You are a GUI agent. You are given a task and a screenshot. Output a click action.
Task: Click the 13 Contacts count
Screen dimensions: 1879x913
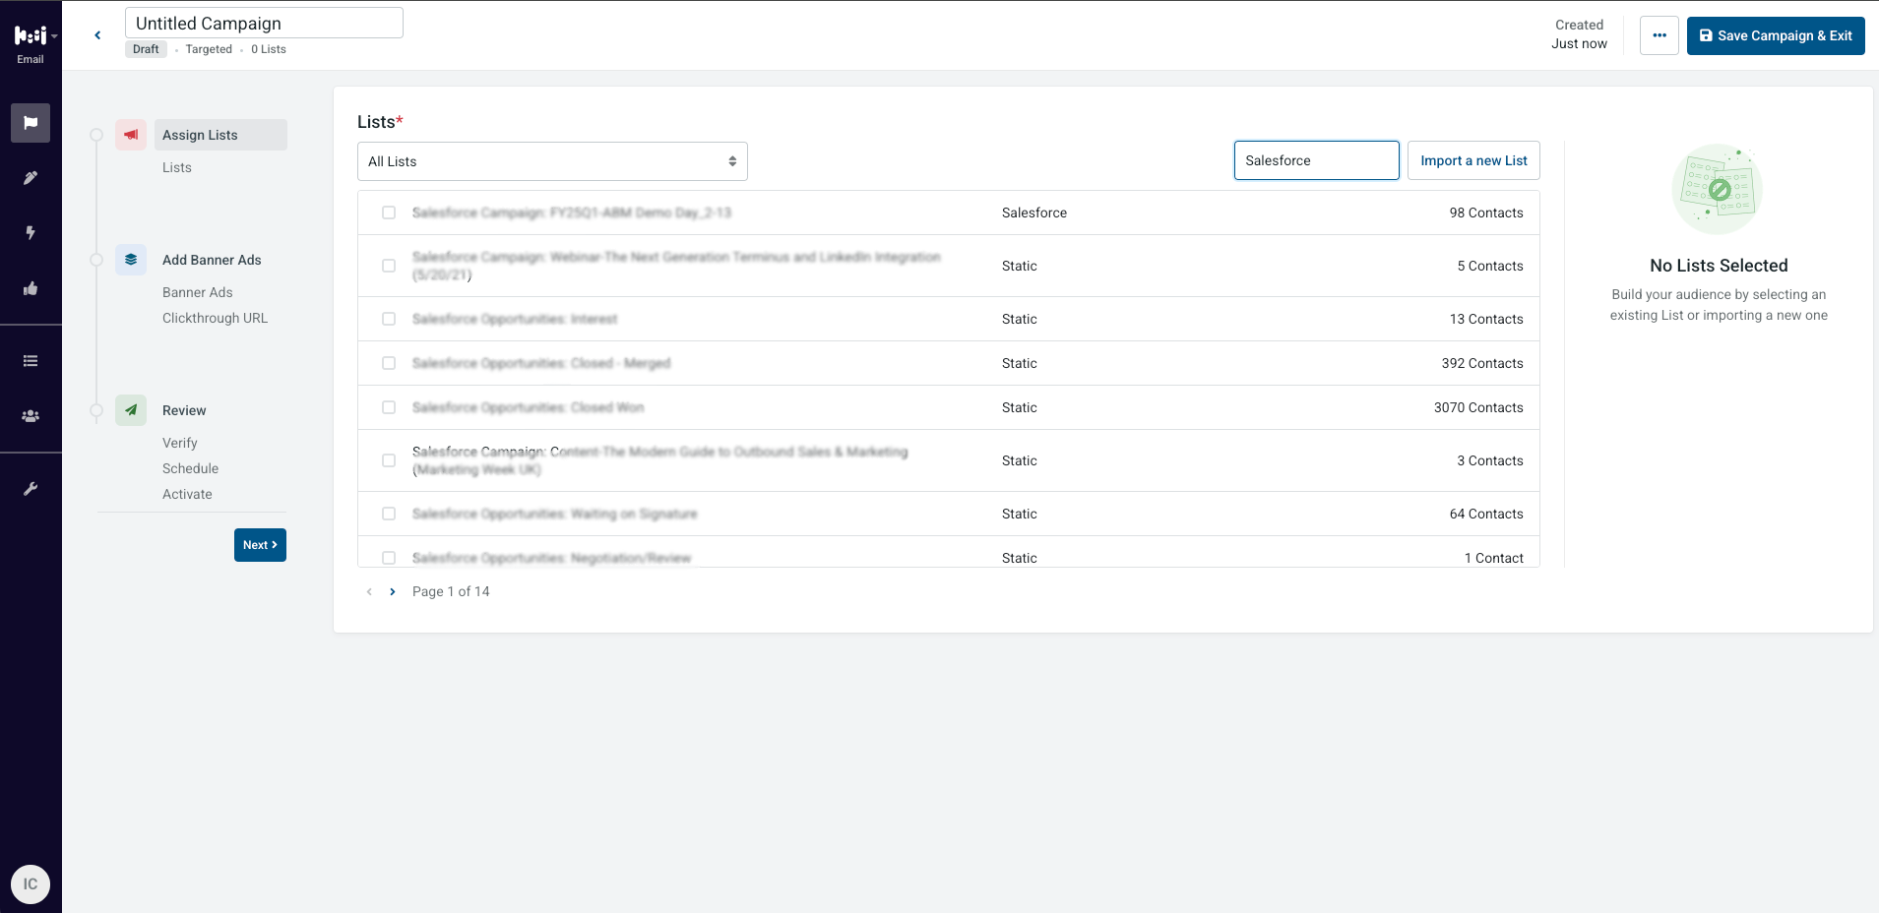(x=1486, y=319)
